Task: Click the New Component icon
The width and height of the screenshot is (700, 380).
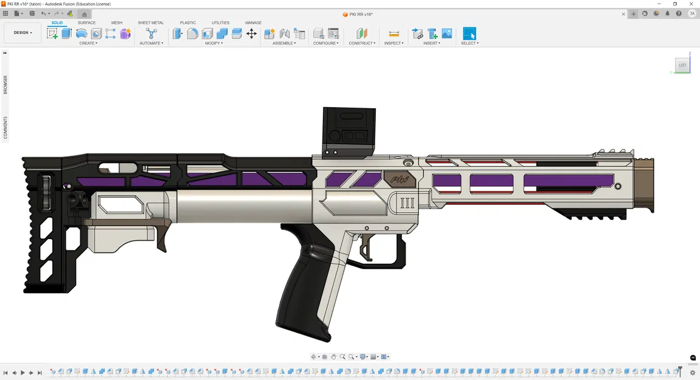Action: point(269,33)
